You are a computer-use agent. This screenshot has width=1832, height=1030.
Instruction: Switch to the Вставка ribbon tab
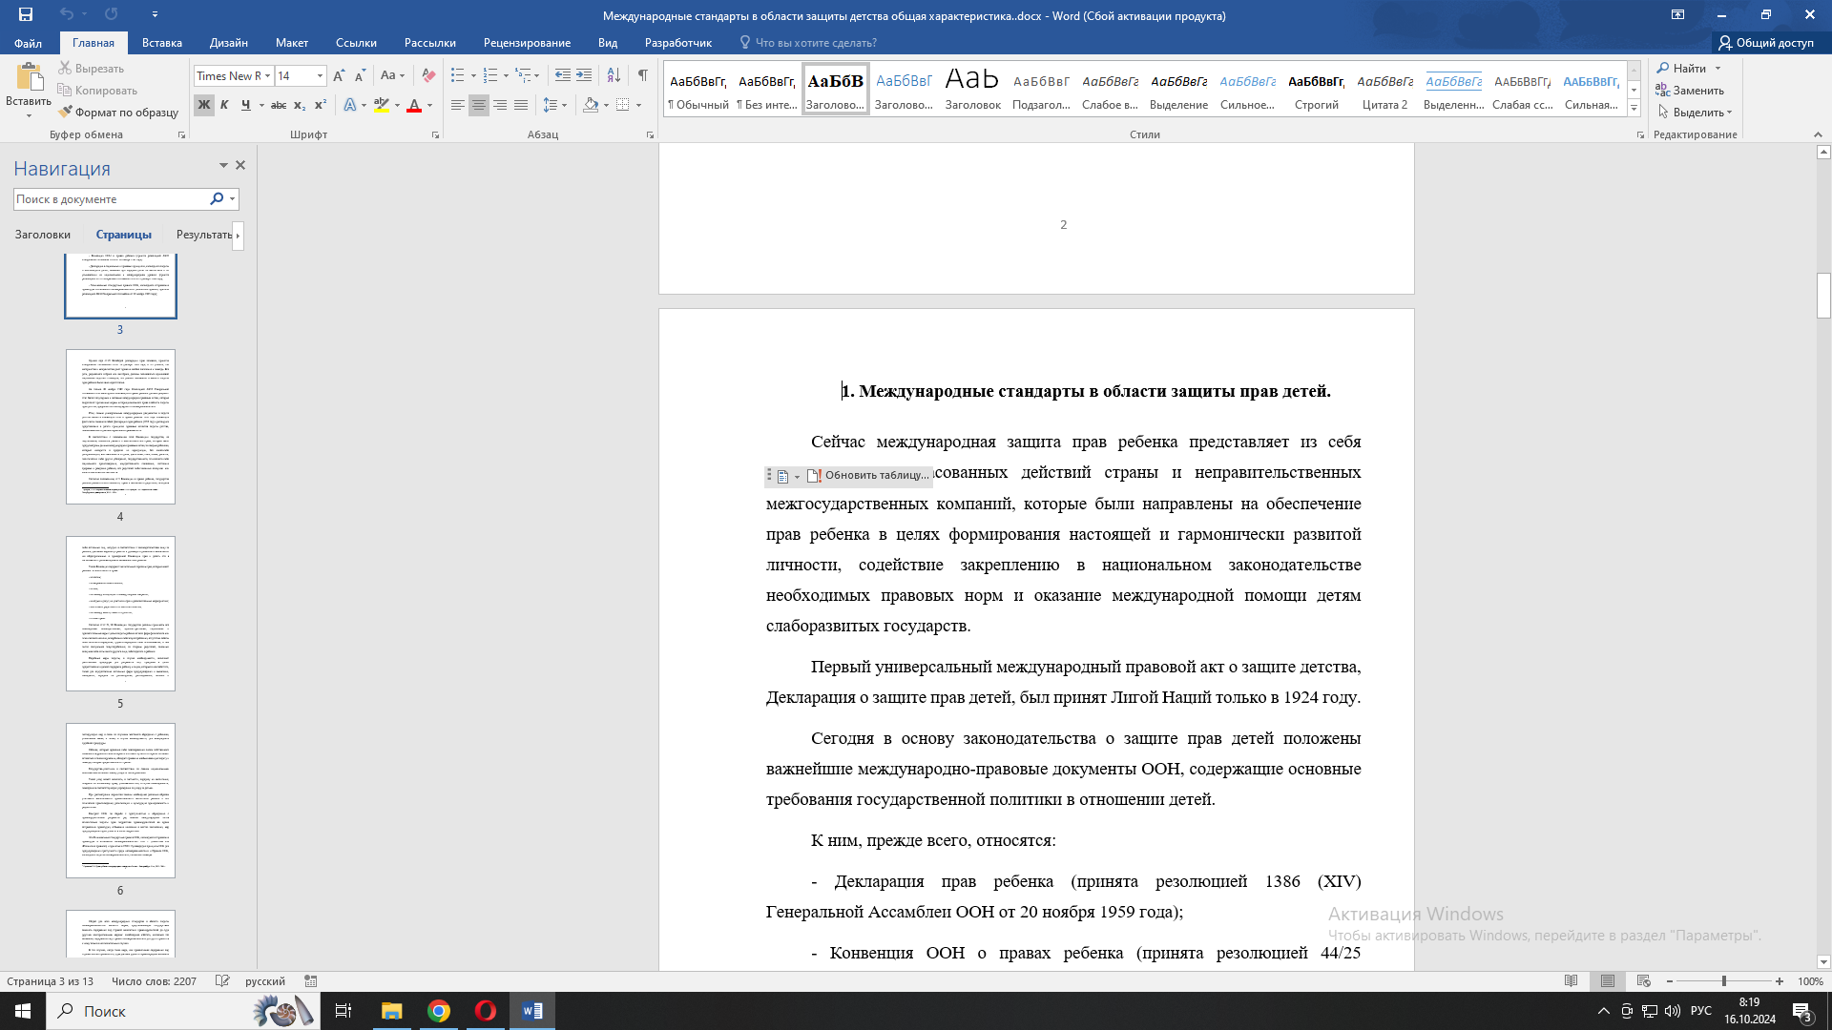pos(162,43)
